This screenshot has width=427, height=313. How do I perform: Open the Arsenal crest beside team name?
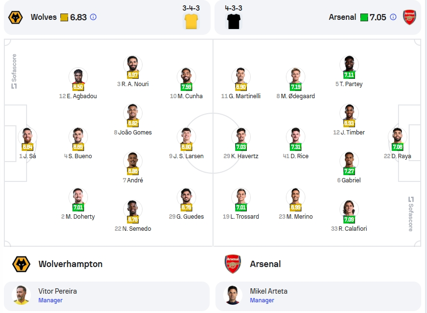(x=233, y=264)
